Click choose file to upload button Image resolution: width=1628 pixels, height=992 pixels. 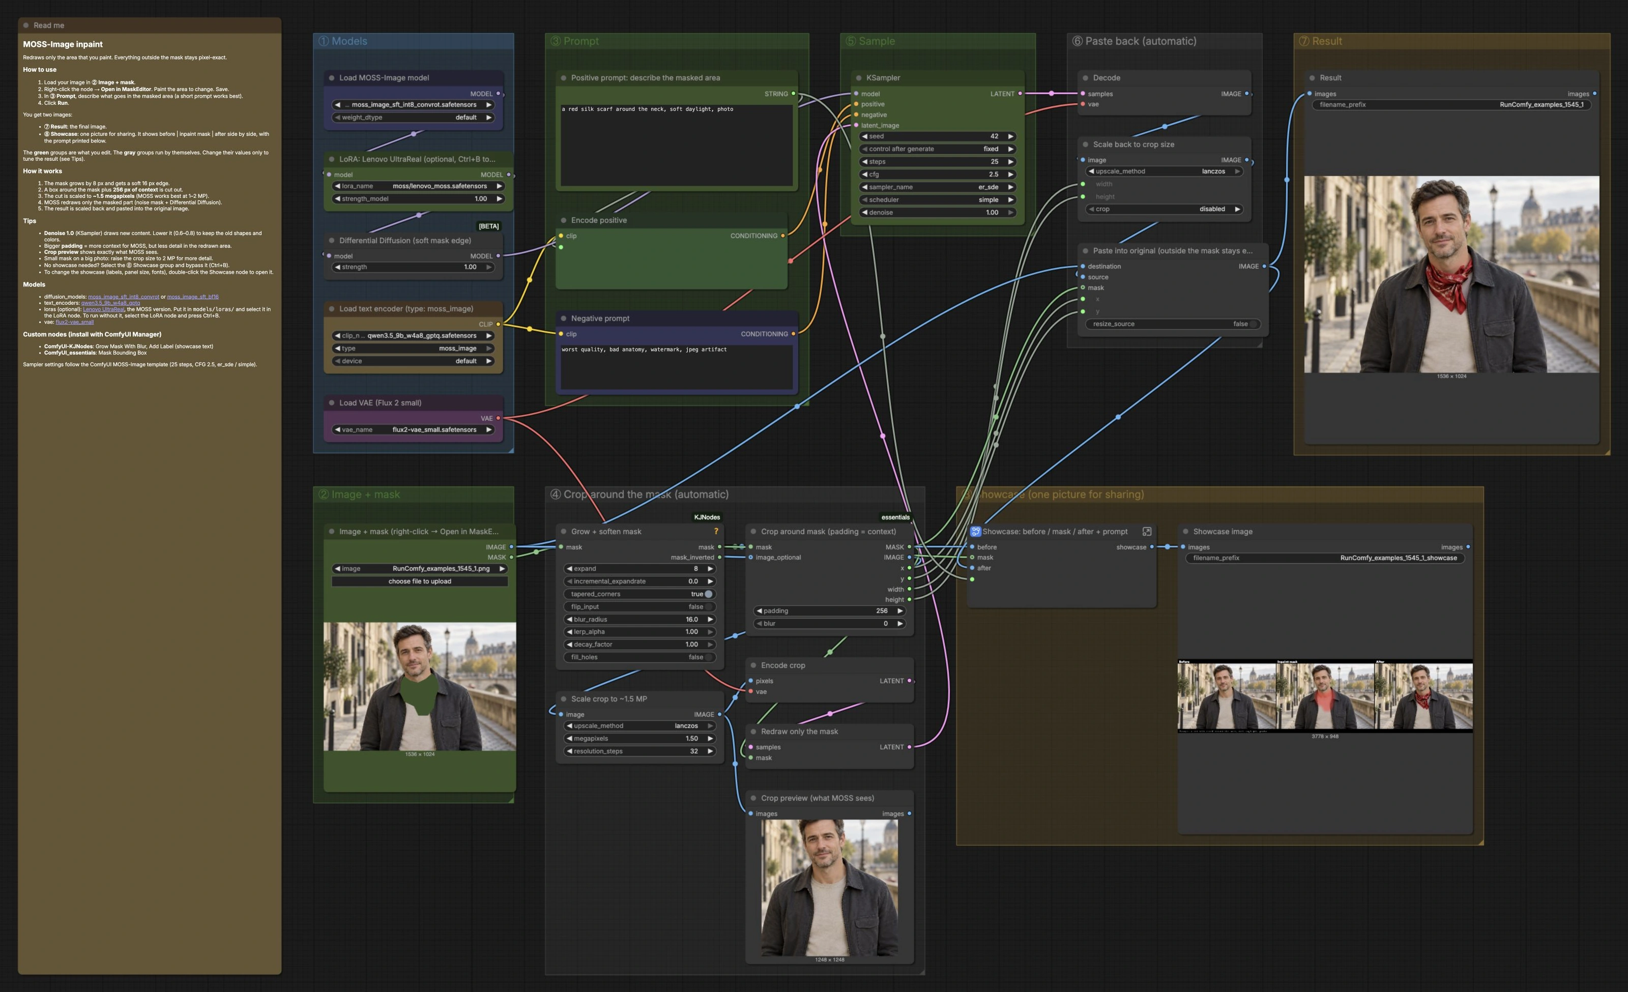[x=420, y=581]
